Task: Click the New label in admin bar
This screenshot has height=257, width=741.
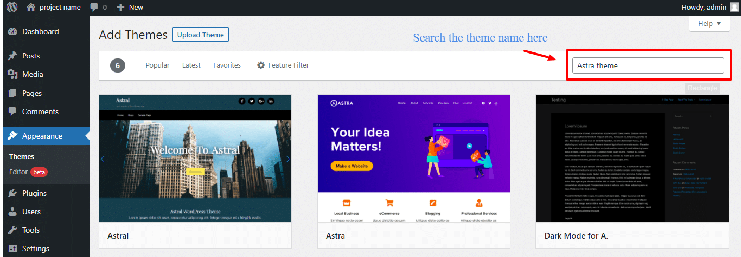Action: point(136,7)
